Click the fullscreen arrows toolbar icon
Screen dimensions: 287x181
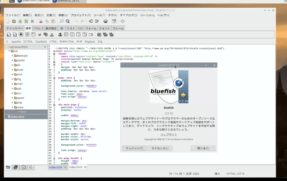(x=122, y=21)
